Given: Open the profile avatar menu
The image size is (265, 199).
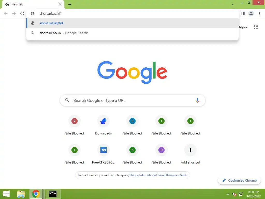Looking at the screenshot, I should 251,13.
